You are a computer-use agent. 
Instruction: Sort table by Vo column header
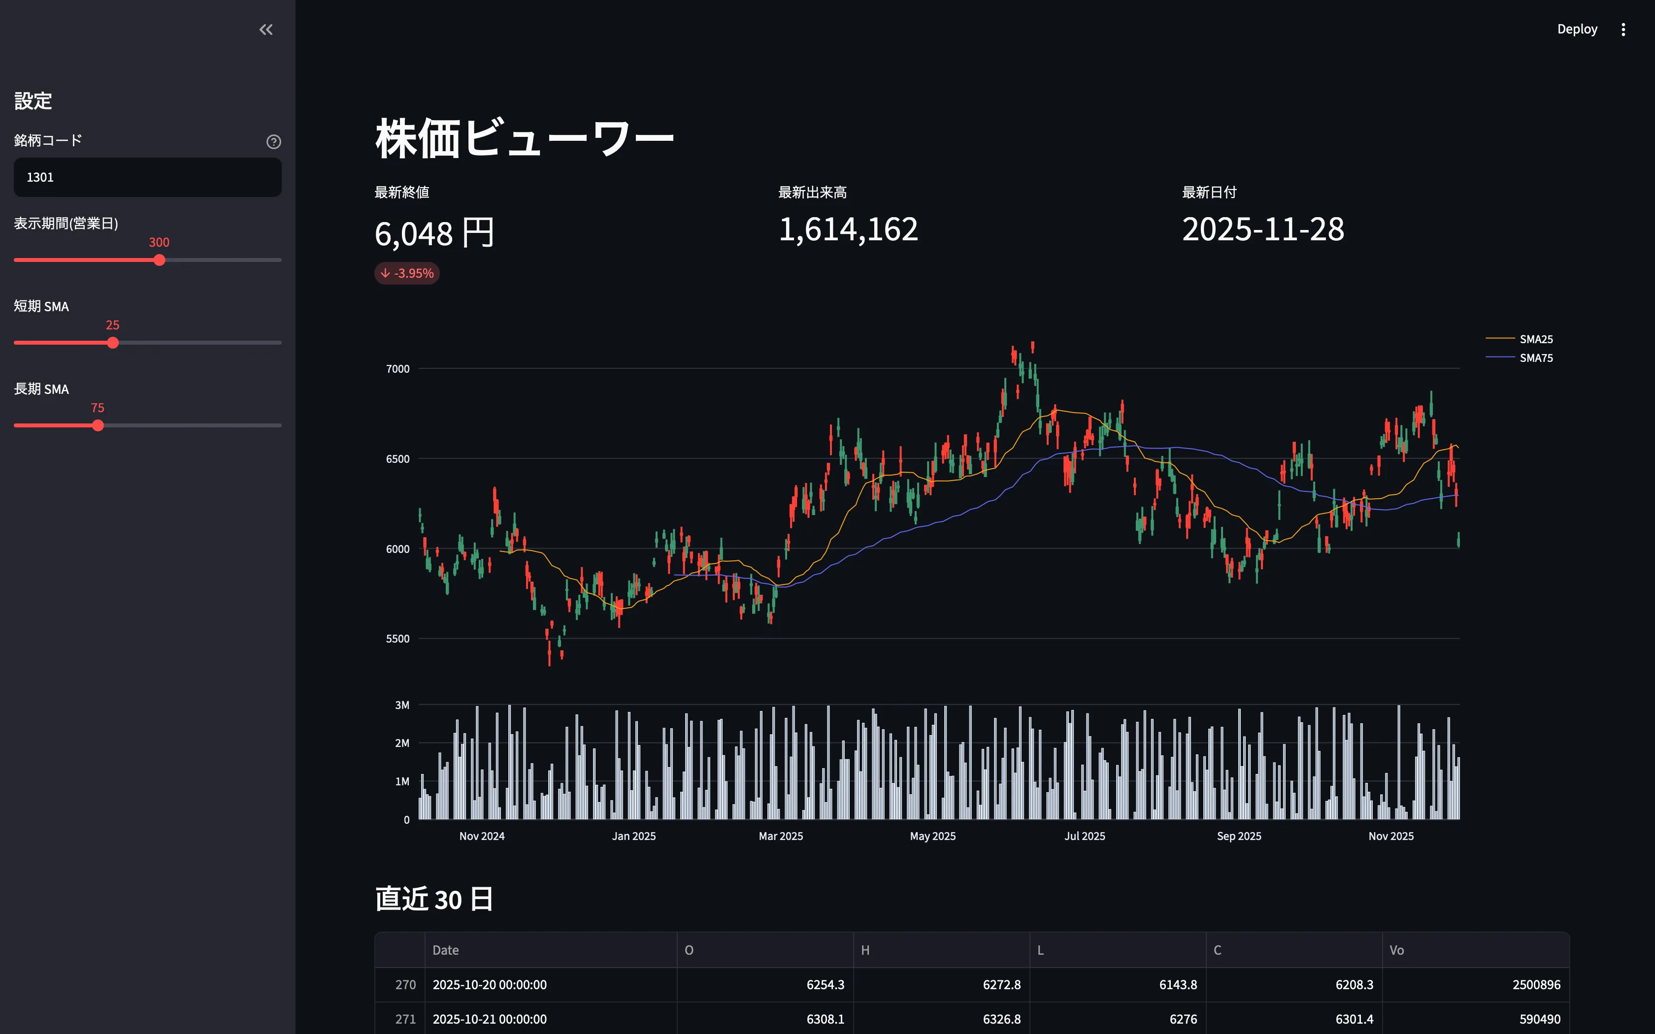[1476, 950]
